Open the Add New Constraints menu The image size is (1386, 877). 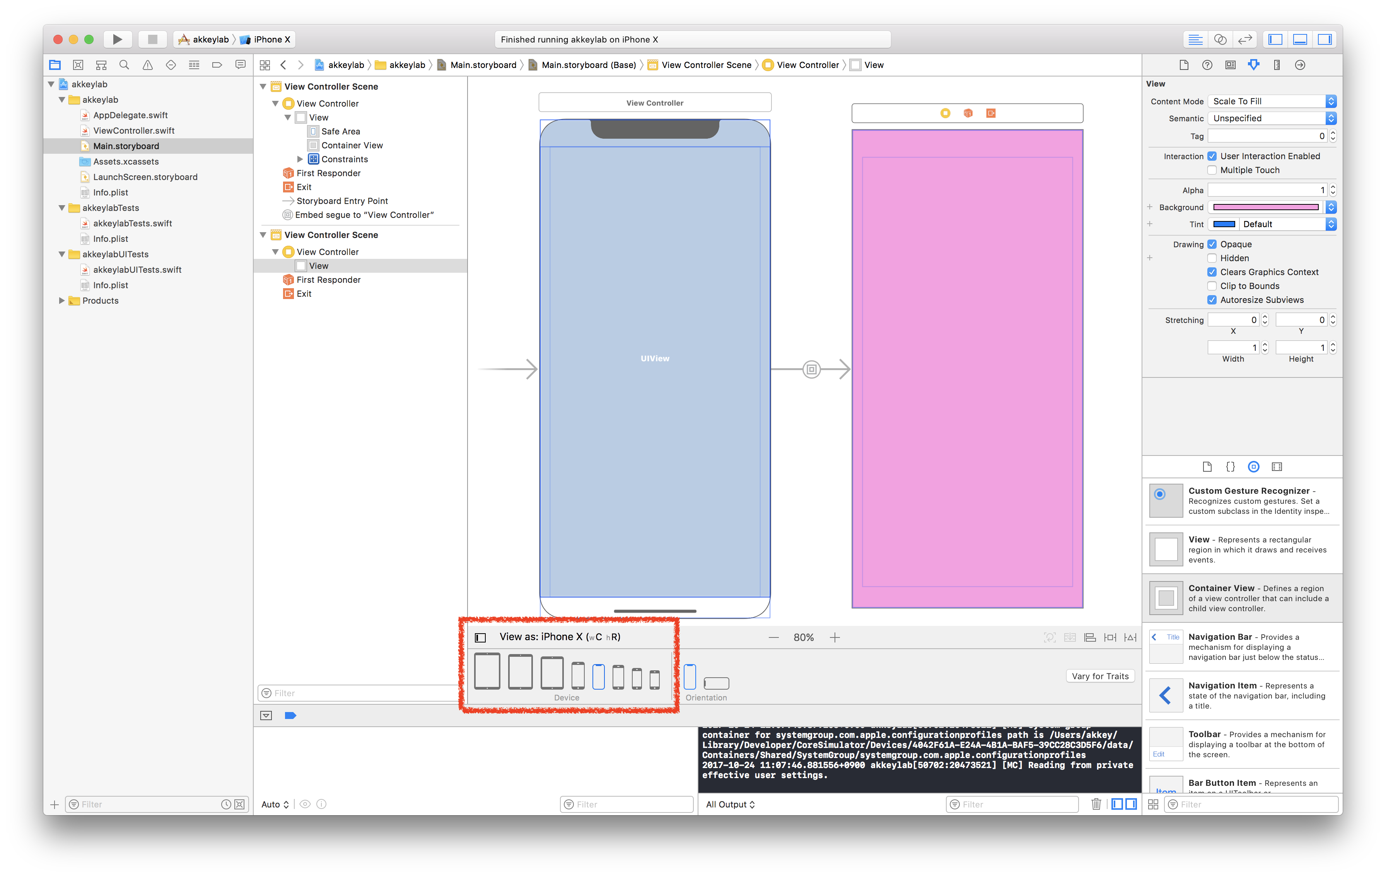coord(1110,637)
